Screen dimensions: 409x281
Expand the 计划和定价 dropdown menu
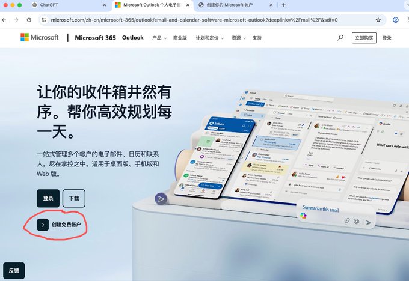pyautogui.click(x=210, y=38)
